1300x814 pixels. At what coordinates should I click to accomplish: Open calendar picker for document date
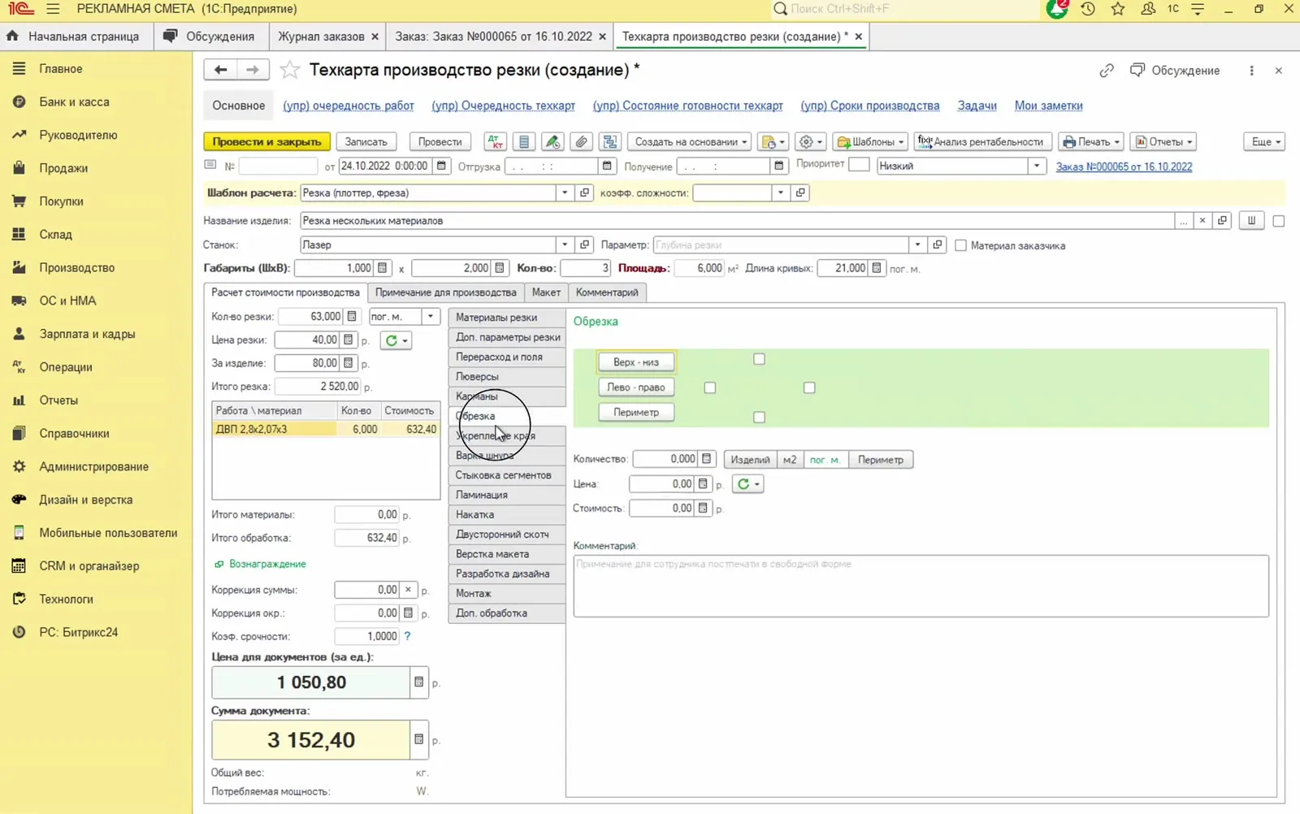[441, 166]
